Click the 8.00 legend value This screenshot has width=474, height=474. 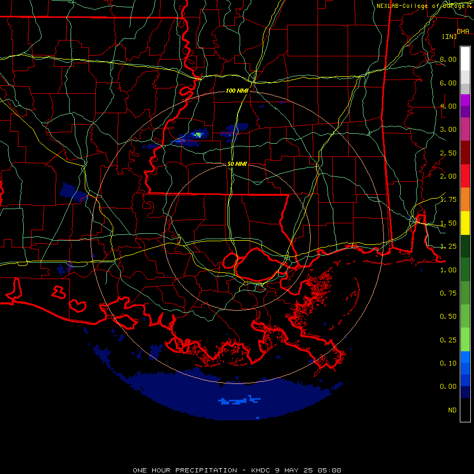(448, 59)
